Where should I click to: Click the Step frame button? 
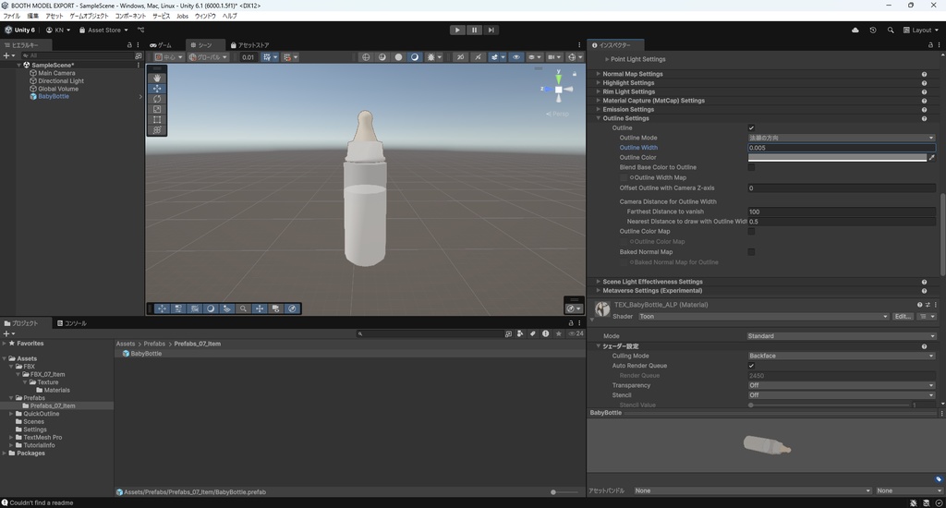click(x=491, y=30)
